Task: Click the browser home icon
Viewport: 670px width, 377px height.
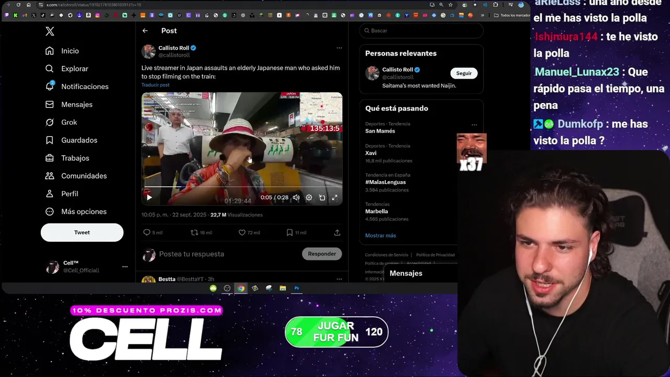Action: 28,5
